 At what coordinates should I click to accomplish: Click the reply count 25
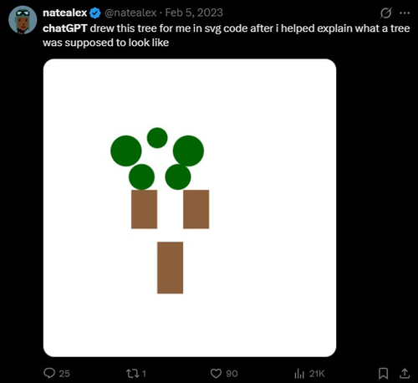(64, 374)
